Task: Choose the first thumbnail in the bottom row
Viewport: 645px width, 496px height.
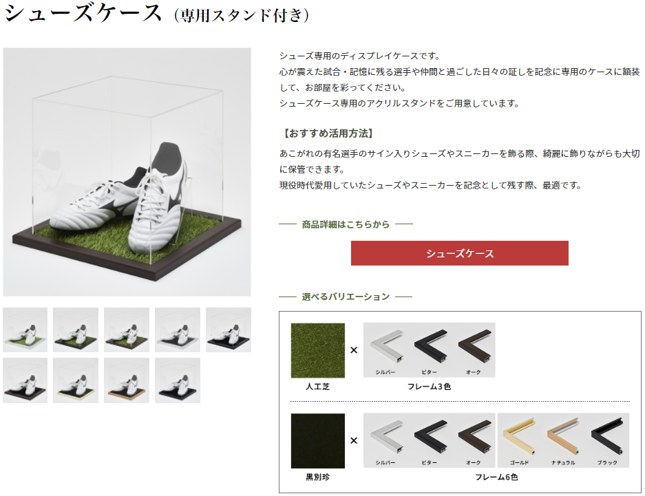Action: point(25,380)
